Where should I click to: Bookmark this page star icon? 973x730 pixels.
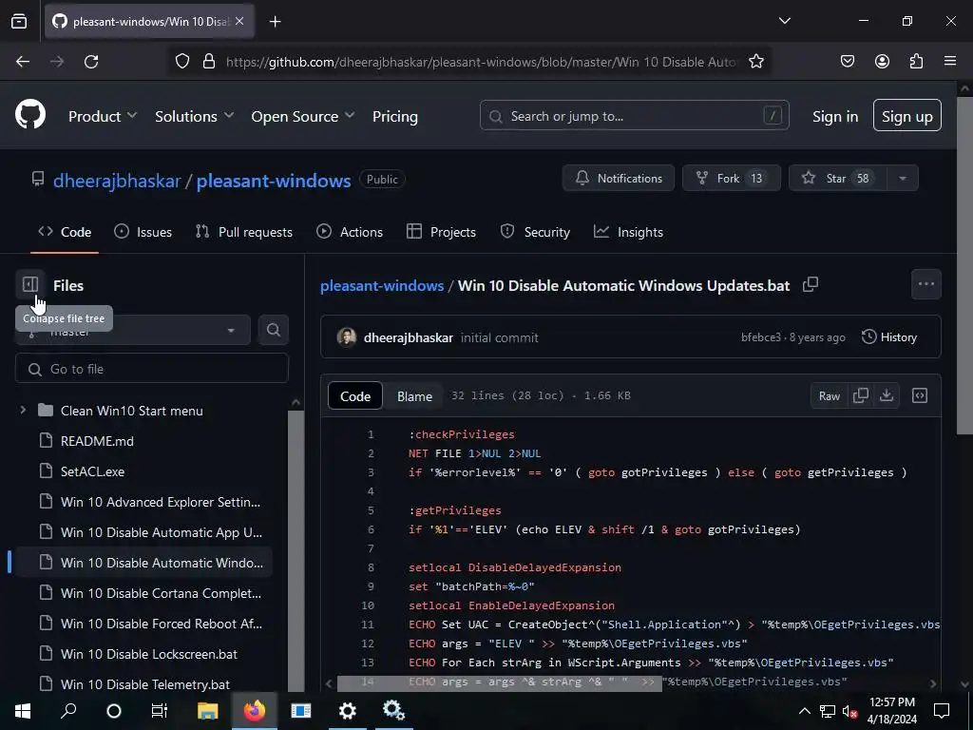coord(755,62)
